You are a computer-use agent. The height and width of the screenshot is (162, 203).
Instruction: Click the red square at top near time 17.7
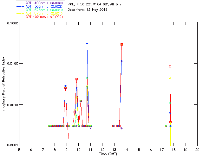pyautogui.click(x=170, y=66)
